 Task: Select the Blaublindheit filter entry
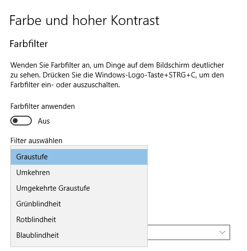(x=79, y=235)
